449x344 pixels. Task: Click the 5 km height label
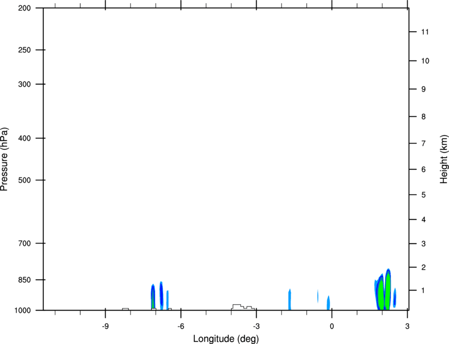pyautogui.click(x=424, y=195)
